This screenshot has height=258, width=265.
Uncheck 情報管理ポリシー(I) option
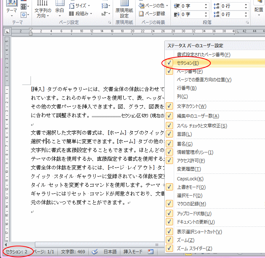click(215, 152)
